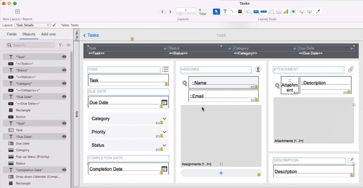This screenshot has height=188, width=363.
Task: Click the list icon beside TASK heading
Action: tap(166, 69)
